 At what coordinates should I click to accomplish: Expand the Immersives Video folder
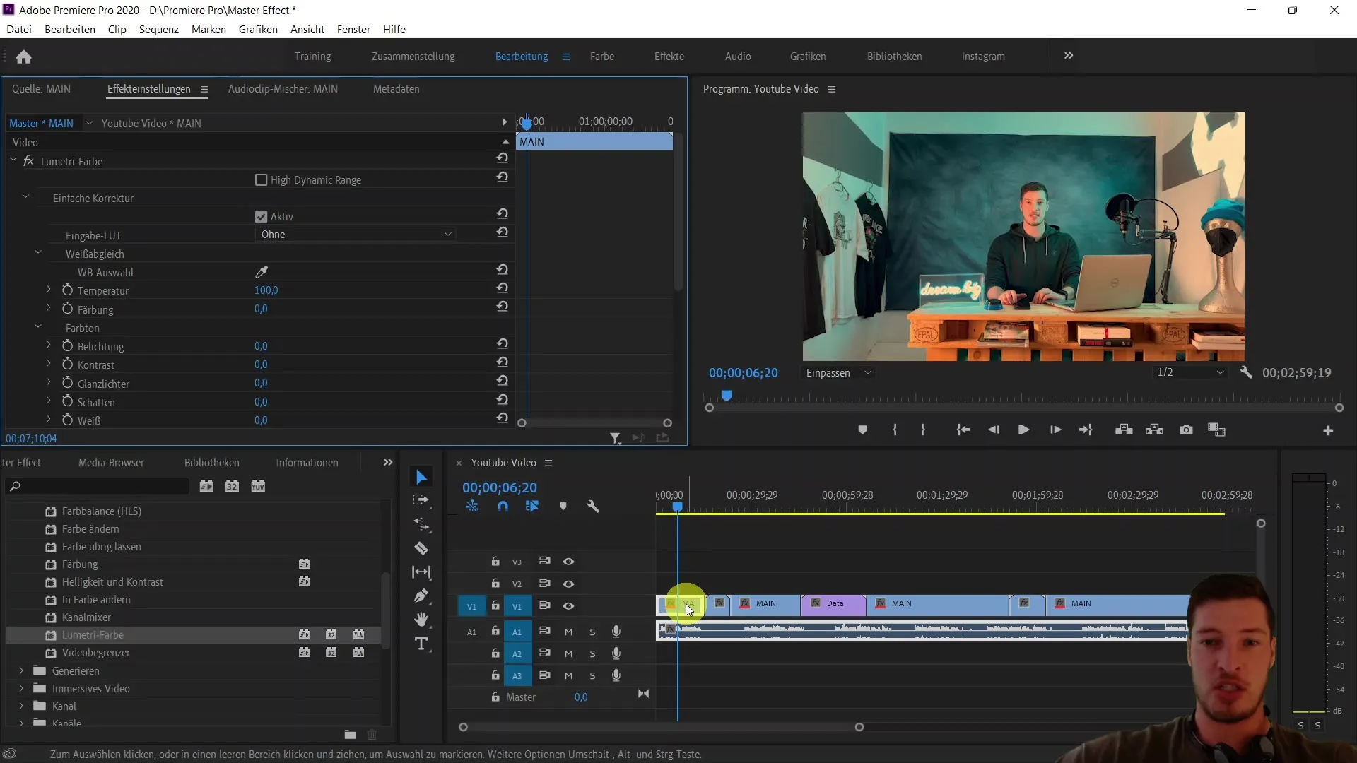tap(21, 688)
